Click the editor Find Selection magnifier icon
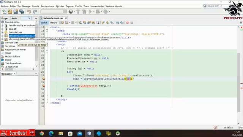243x137 pixels. pyautogui.click(x=80, y=23)
